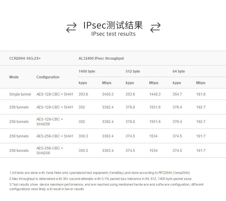Select the 64 byte '374.5' in the AES-256-CBC + SHA256 row
226x201 pixels.
coord(177,151)
